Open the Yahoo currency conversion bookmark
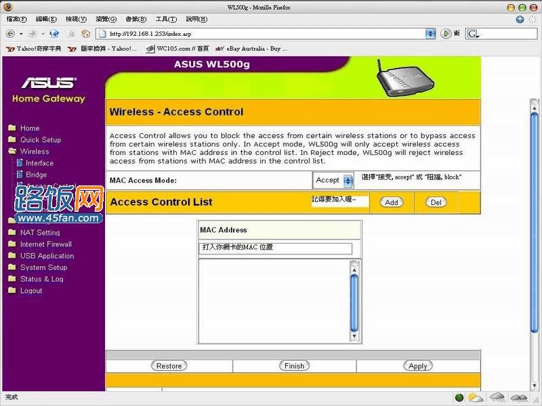The image size is (542, 406). point(102,49)
